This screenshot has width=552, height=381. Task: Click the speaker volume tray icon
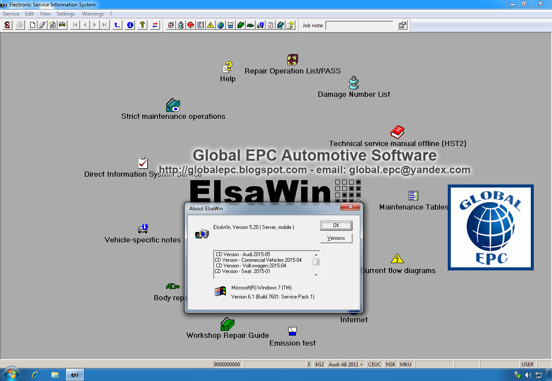coord(528,375)
